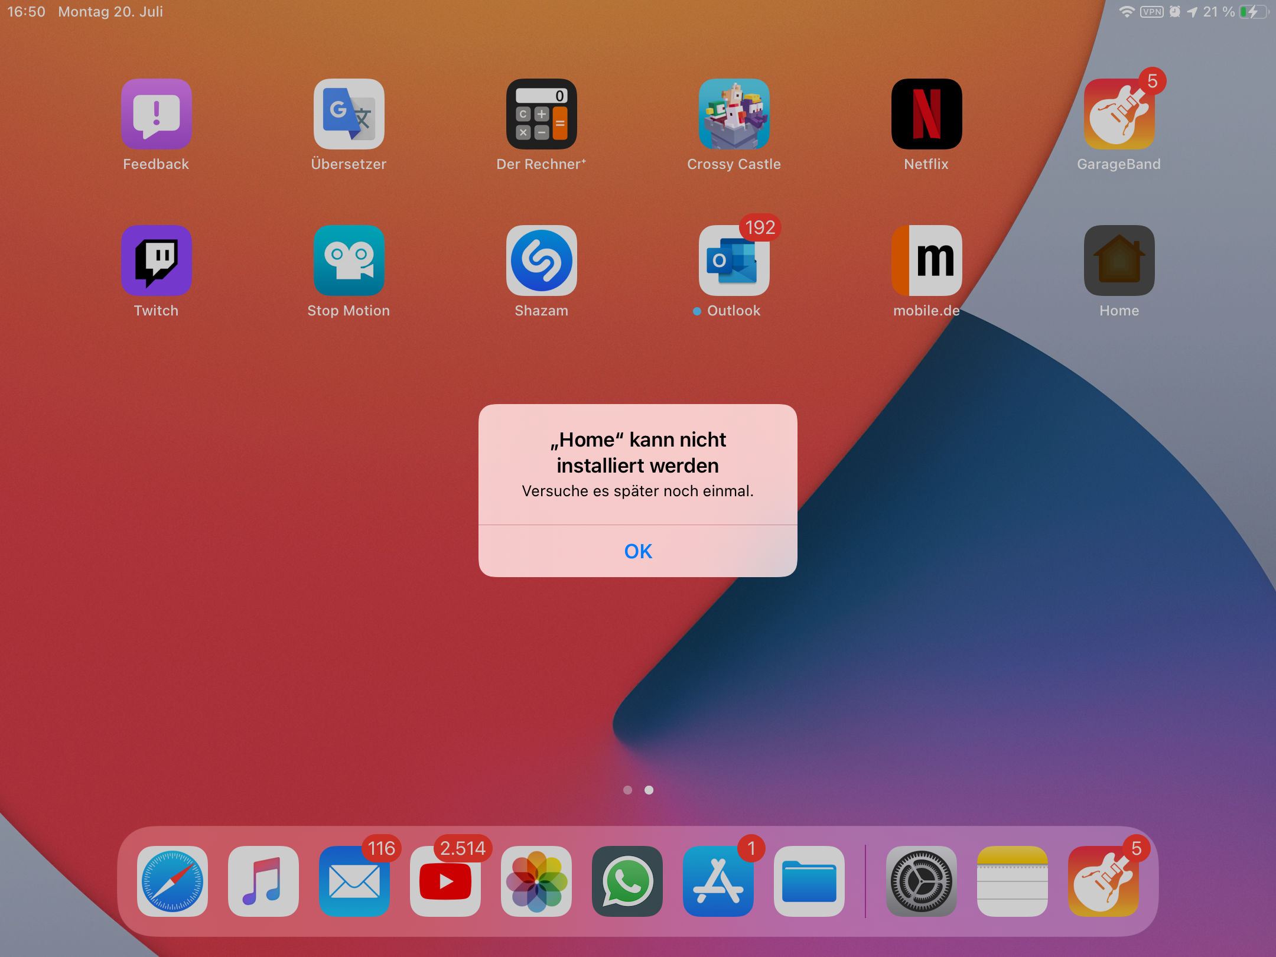This screenshot has width=1276, height=957.
Task: Open Mail in the dock
Action: pyautogui.click(x=354, y=881)
